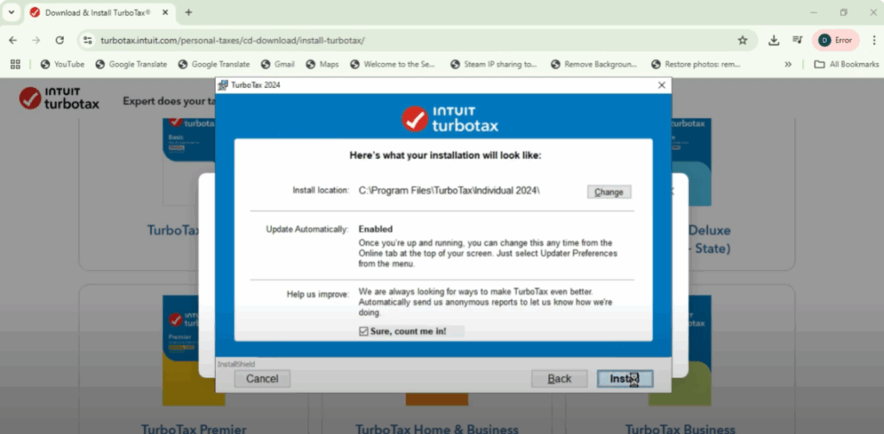Open Chrome downloads icon

[774, 41]
